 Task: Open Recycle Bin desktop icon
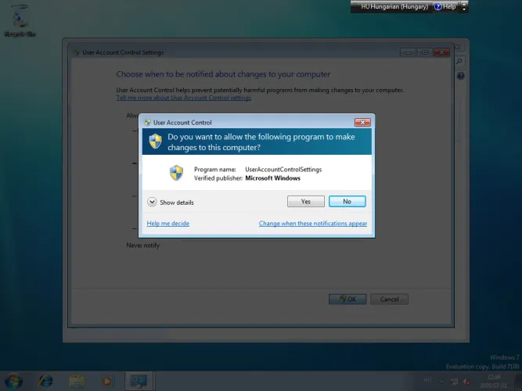[x=20, y=20]
